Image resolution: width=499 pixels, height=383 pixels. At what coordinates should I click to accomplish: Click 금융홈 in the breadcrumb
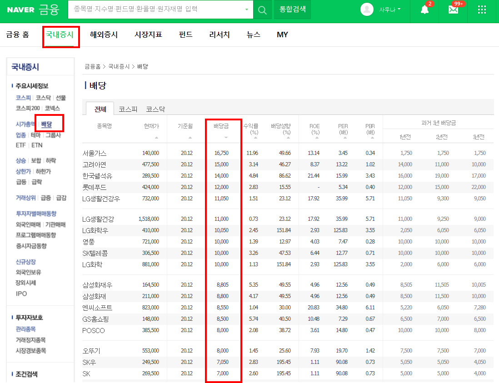pyautogui.click(x=92, y=66)
